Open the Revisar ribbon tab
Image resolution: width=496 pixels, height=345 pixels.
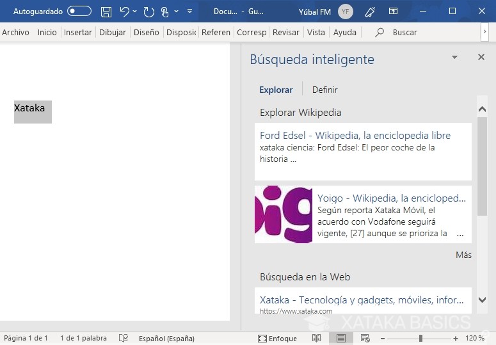[285, 33]
